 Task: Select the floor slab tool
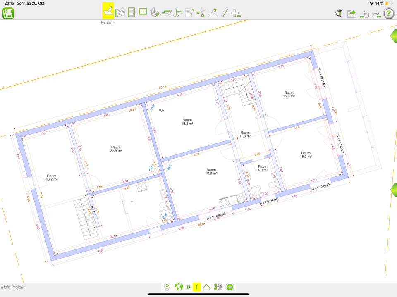(x=166, y=12)
